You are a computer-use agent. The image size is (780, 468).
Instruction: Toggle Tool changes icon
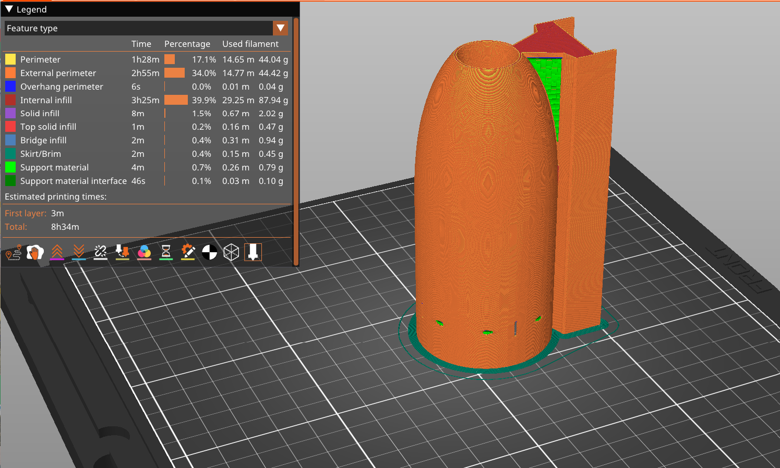click(122, 253)
